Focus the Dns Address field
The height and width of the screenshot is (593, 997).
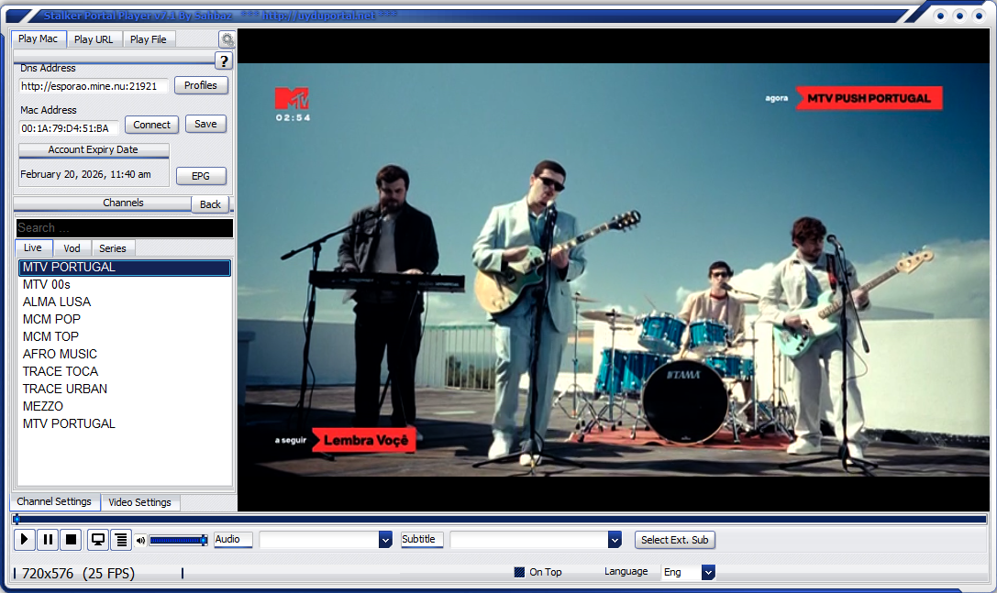pyautogui.click(x=94, y=86)
